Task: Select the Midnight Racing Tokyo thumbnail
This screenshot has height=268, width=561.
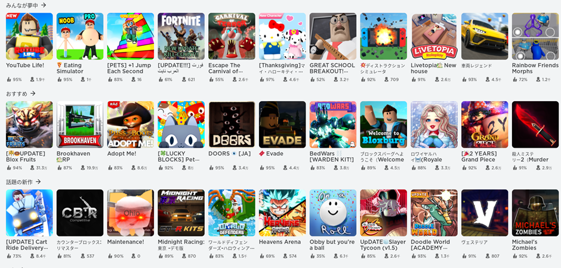Action: 181,213
